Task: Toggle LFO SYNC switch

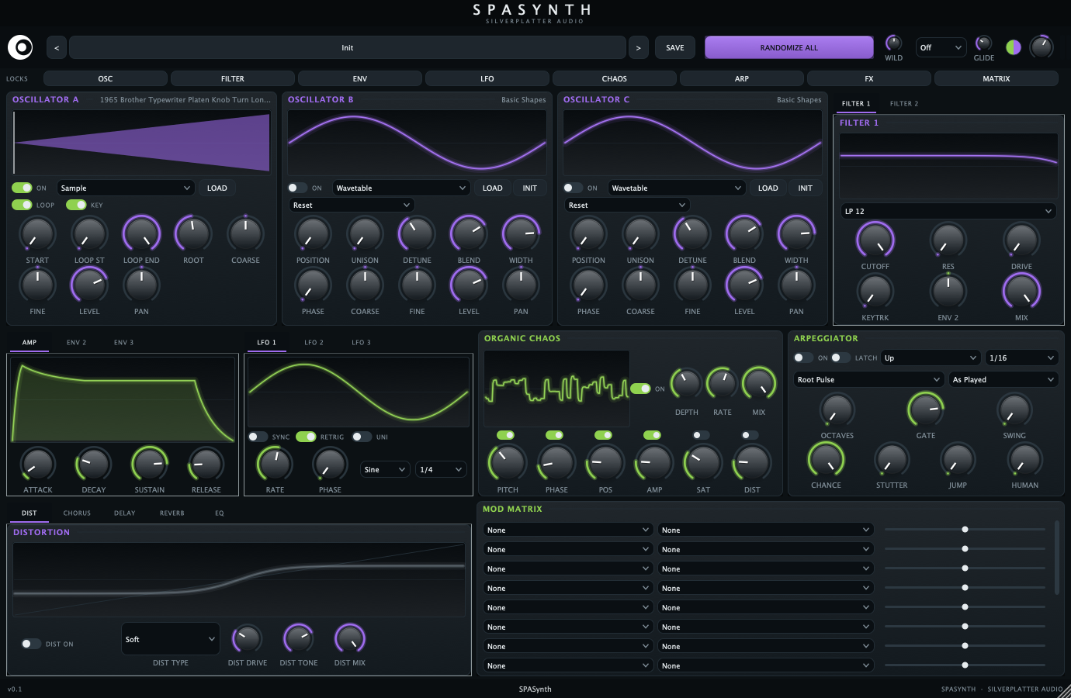Action: coord(258,437)
